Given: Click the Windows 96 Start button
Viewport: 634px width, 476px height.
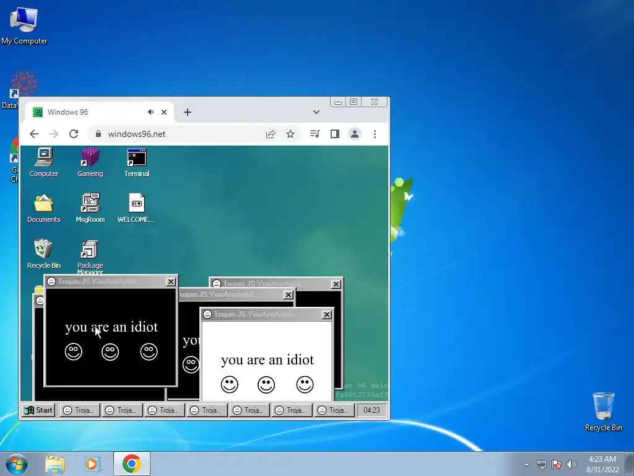Looking at the screenshot, I should 38,410.
